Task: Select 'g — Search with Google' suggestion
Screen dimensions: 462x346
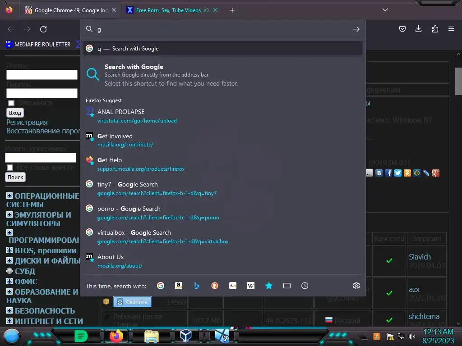Action: (223, 49)
